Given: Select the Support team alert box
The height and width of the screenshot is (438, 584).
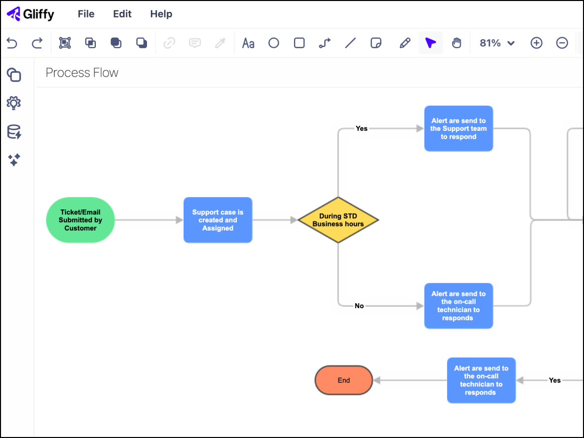Looking at the screenshot, I should coord(459,128).
